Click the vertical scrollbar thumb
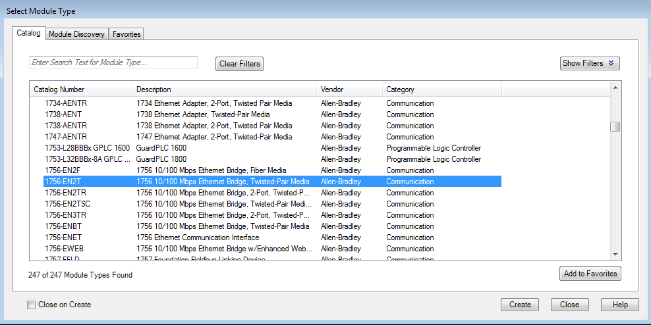 (x=615, y=126)
